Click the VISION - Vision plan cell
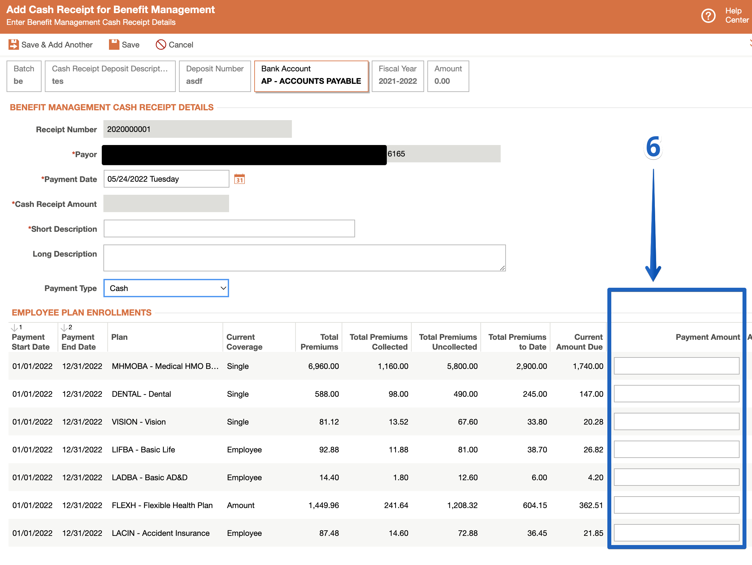Image resolution: width=752 pixels, height=565 pixels. (139, 422)
